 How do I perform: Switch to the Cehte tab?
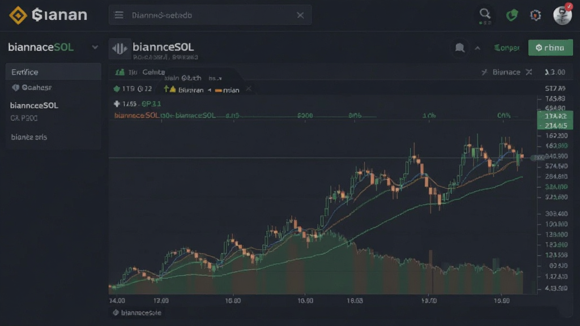click(x=153, y=72)
